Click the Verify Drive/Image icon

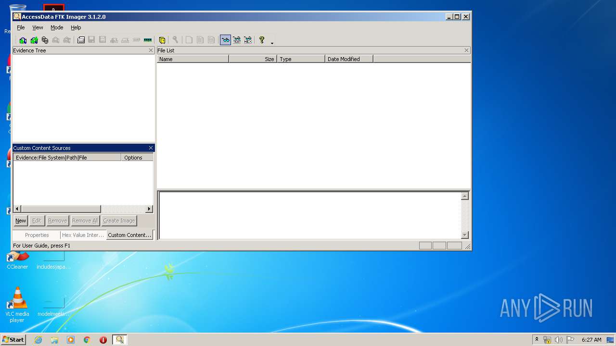136,40
